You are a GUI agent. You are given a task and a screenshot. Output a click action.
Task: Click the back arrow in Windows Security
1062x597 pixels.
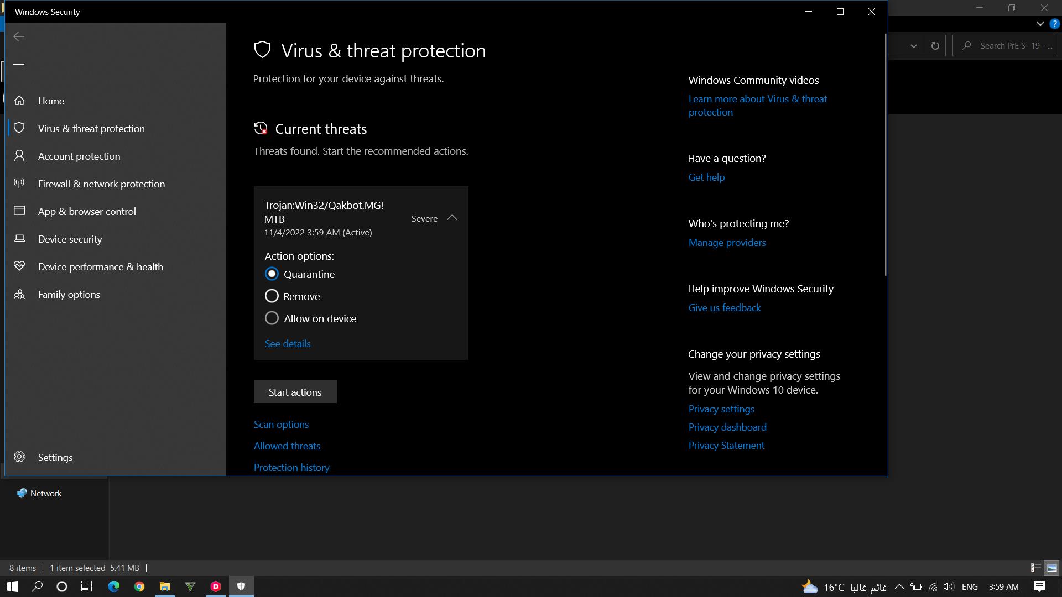pos(19,36)
